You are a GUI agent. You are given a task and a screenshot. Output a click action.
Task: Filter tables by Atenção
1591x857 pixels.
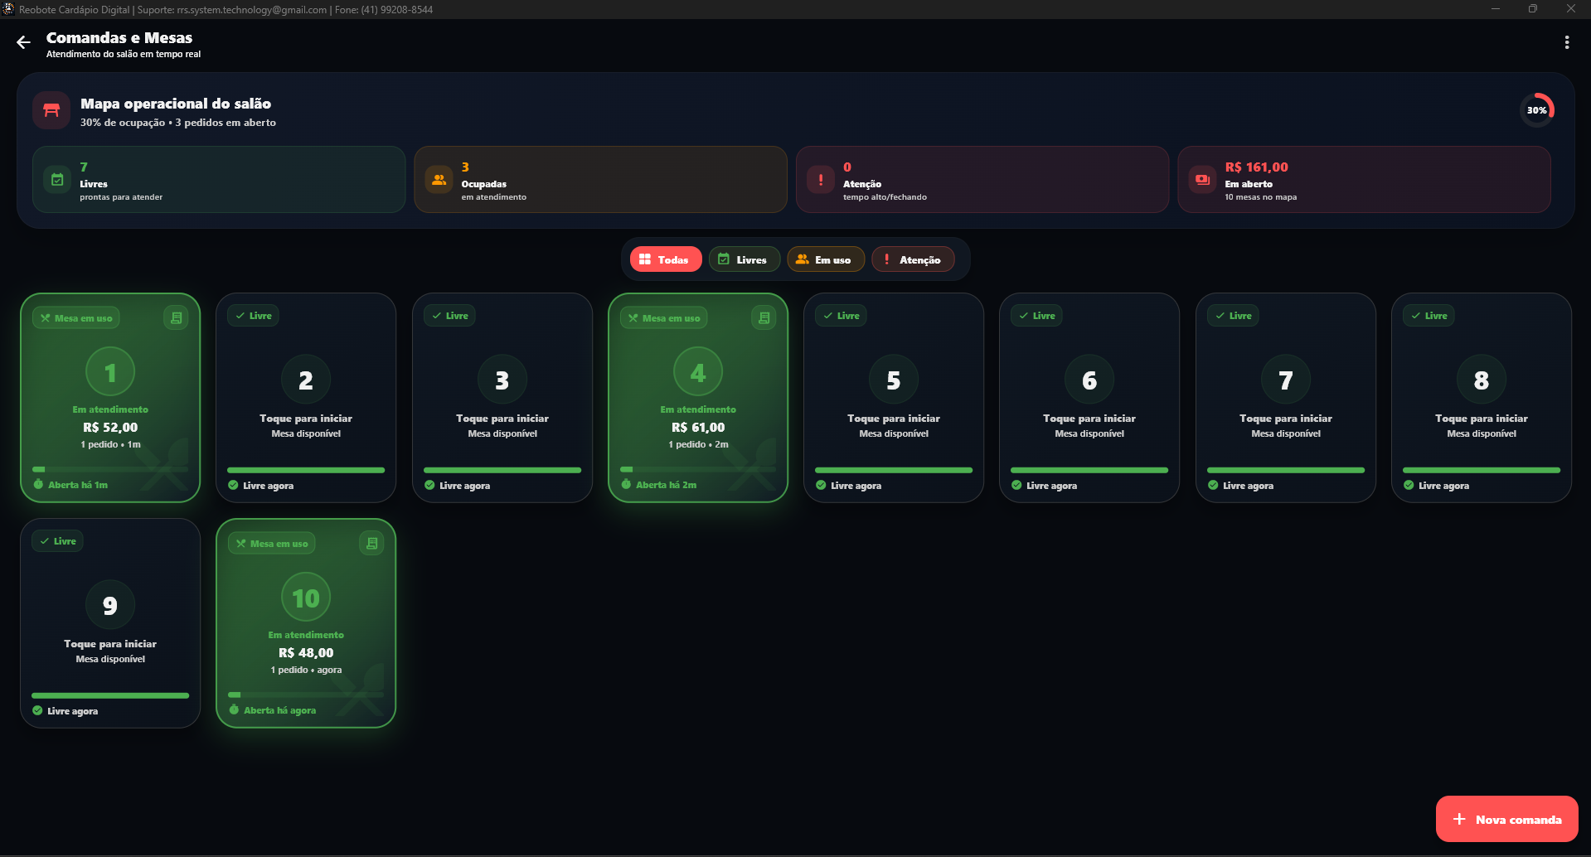pyautogui.click(x=913, y=259)
